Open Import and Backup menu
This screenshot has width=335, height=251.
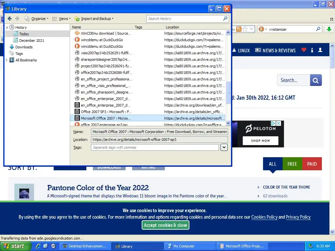[x=94, y=19]
